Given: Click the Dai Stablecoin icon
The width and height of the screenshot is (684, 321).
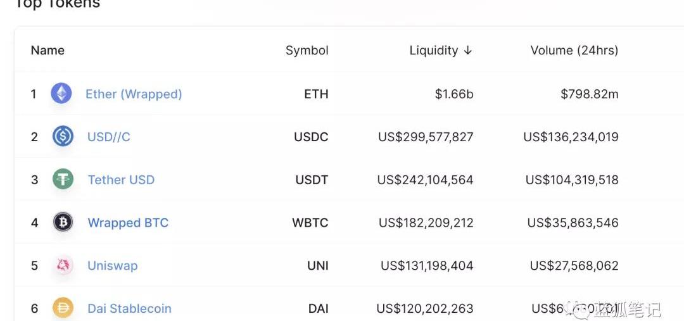Looking at the screenshot, I should coord(63,308).
